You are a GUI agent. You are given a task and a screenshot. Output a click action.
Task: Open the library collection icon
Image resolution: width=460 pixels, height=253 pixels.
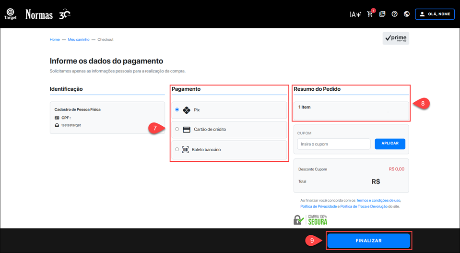click(382, 14)
